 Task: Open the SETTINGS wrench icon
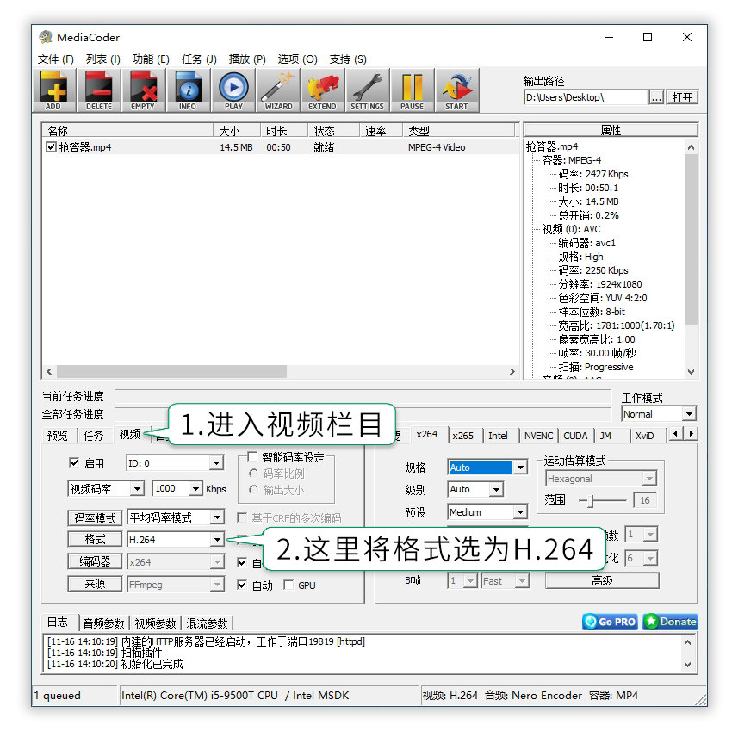point(368,90)
